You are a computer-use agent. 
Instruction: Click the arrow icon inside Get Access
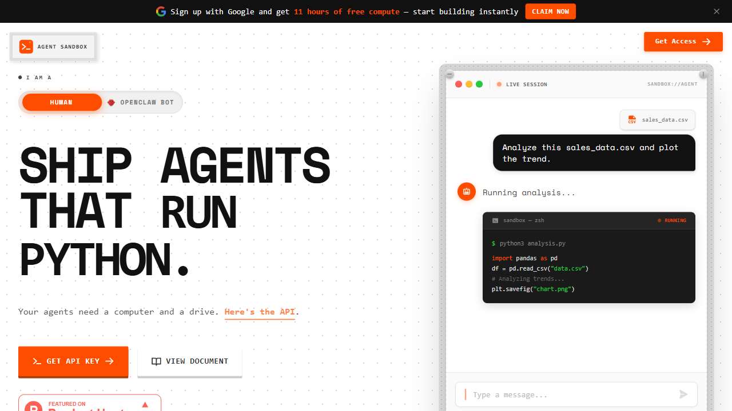tap(707, 41)
